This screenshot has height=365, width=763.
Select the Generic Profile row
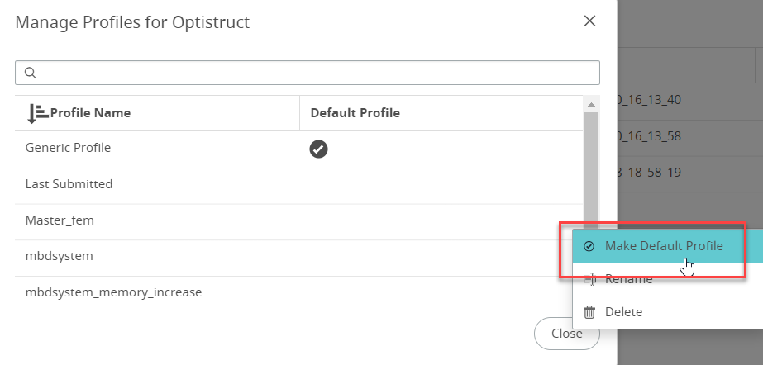[68, 148]
